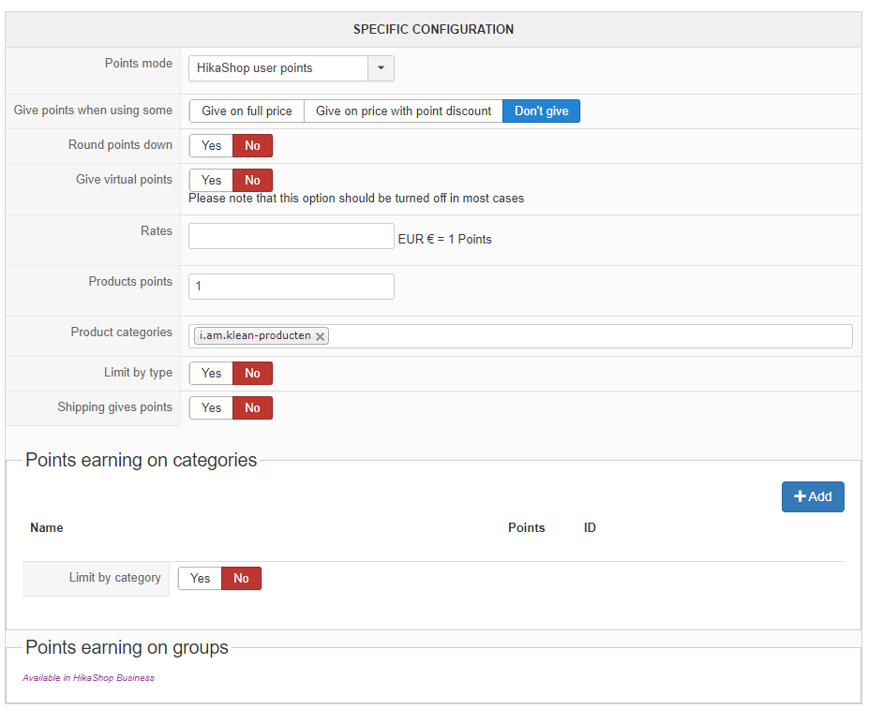Click inside the Product categories field
The height and width of the screenshot is (724, 883).
point(591,336)
